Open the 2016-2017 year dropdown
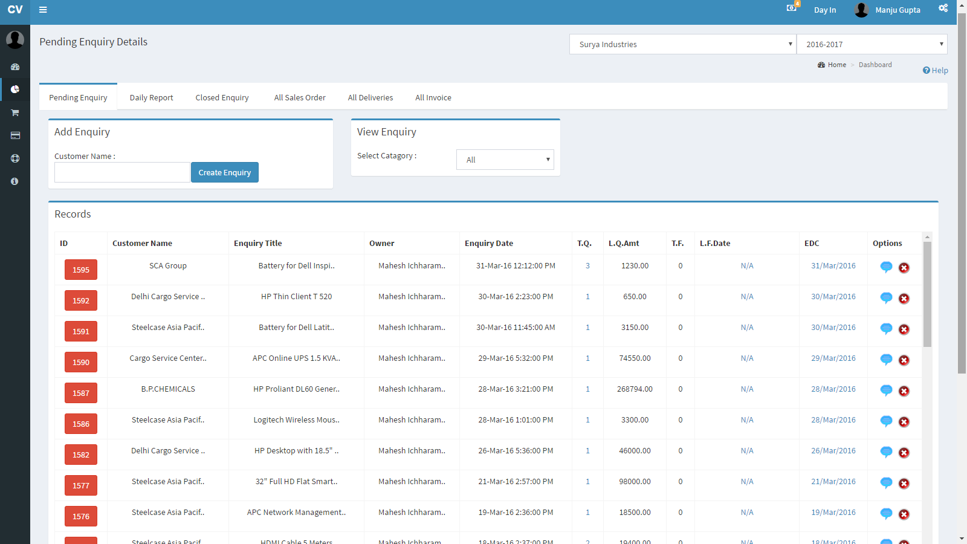 click(x=872, y=44)
